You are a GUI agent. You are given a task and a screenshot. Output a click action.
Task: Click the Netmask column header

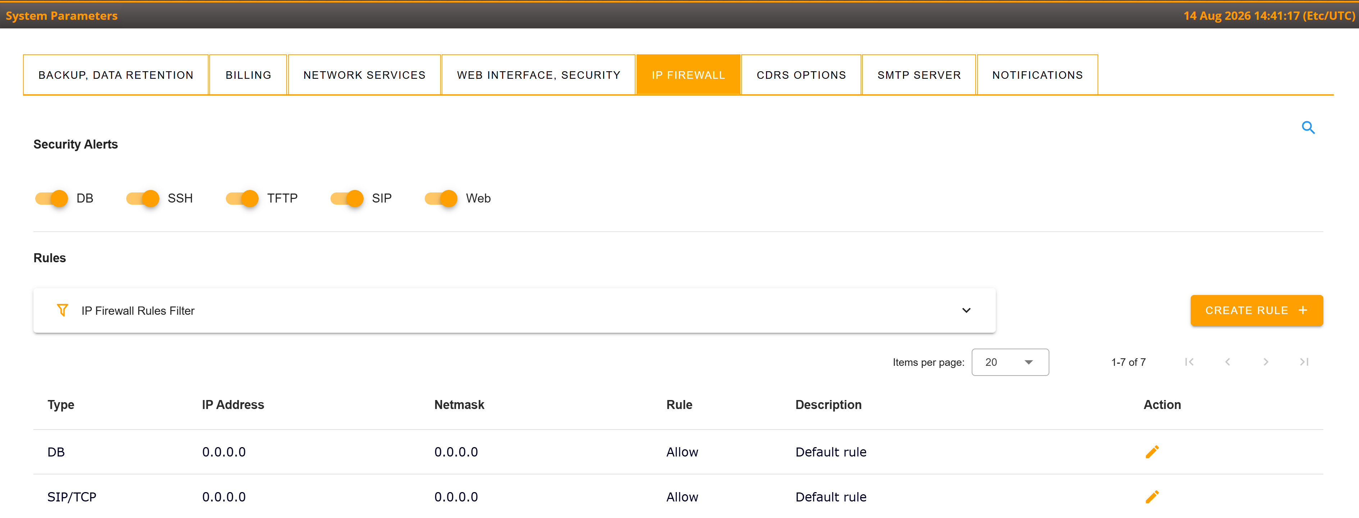(x=460, y=405)
